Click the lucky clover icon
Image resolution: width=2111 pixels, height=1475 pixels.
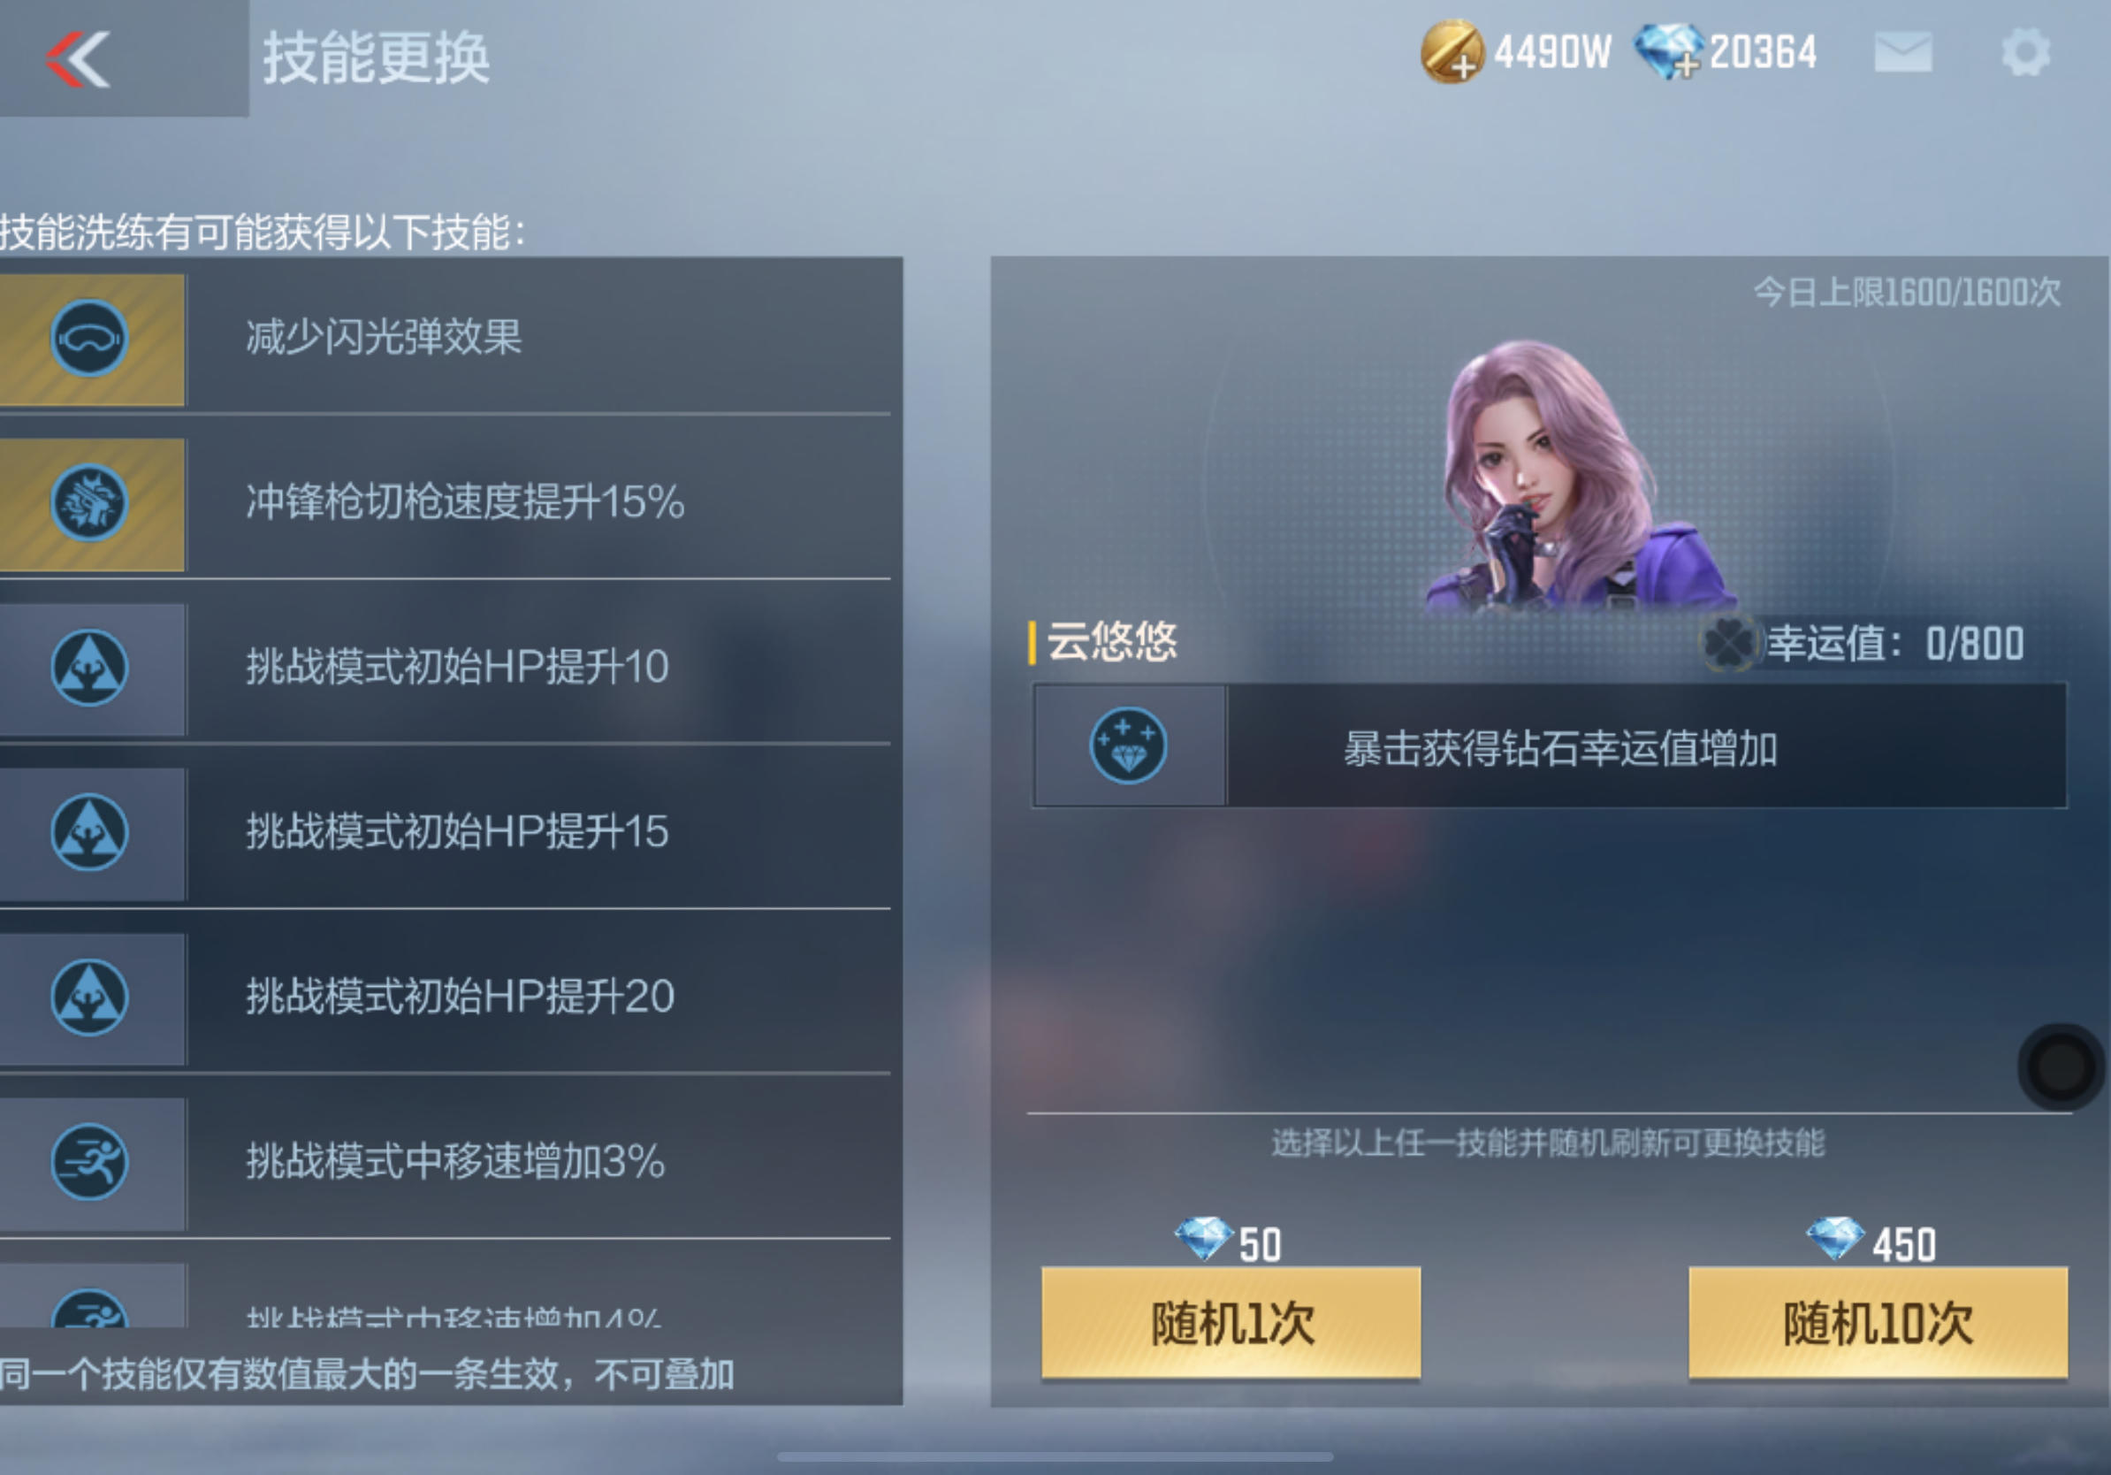[1728, 643]
